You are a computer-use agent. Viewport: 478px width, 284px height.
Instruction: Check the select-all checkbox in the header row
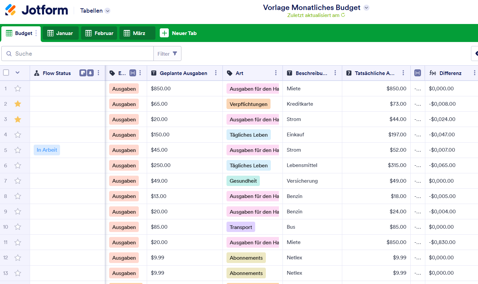point(6,73)
